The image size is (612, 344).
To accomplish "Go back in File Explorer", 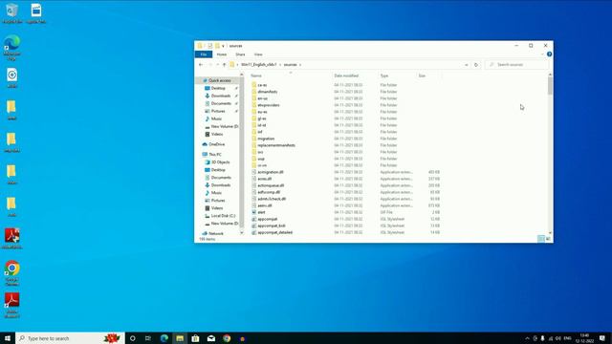I will click(x=201, y=65).
